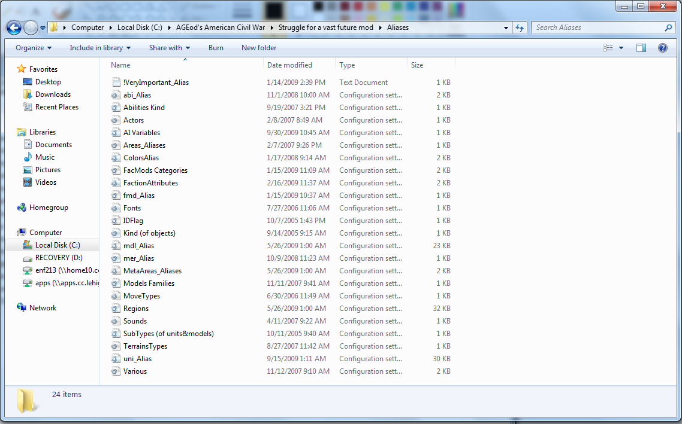Screen dimensions: 682x424
Task: Click the refresh icon beside address bar
Action: click(x=520, y=28)
